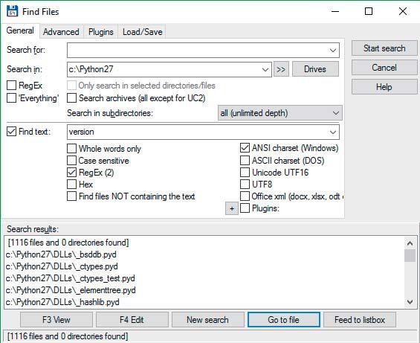The image size is (420, 343).
Task: Click the results scrollbar down arrow
Action: [410, 302]
